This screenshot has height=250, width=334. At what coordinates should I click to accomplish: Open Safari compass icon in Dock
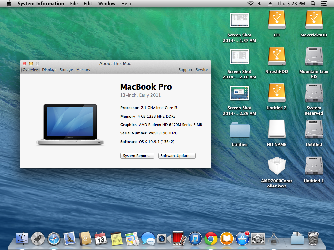[x=54, y=239]
